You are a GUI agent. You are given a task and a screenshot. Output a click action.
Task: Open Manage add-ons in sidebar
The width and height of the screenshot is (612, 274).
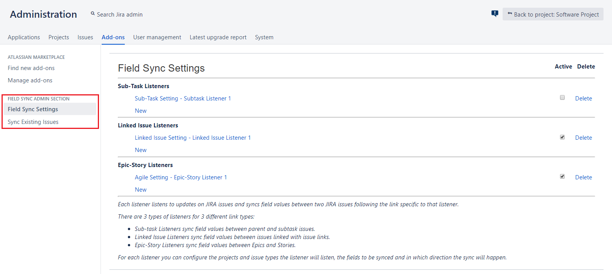pos(30,80)
